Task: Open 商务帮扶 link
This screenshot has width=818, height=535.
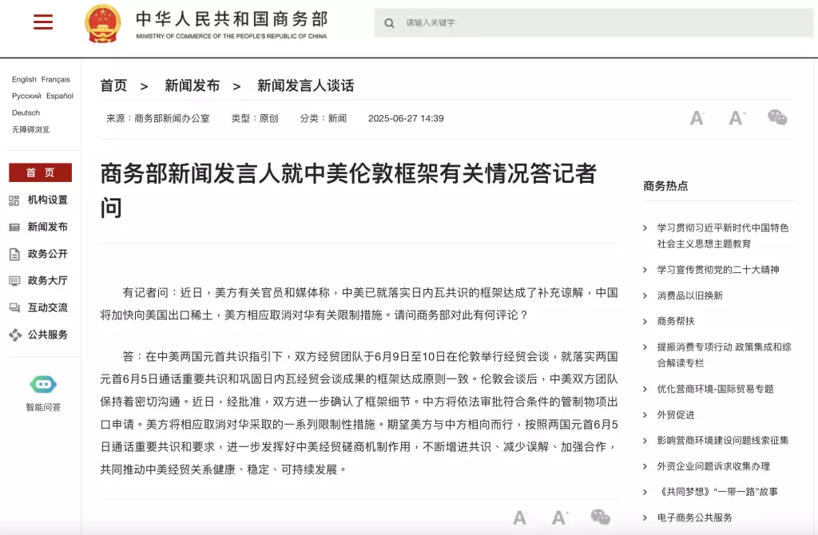Action: 676,321
